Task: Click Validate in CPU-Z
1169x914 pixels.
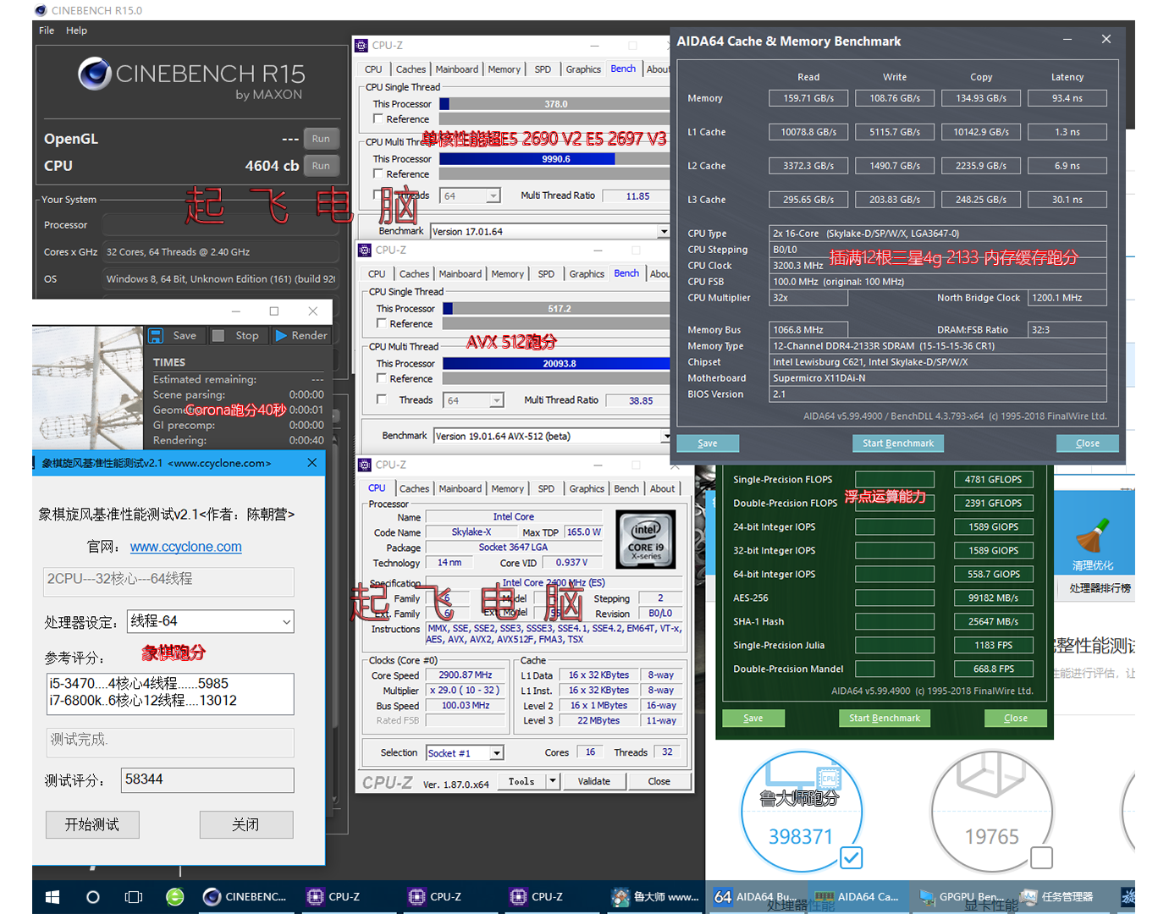Action: tap(594, 781)
